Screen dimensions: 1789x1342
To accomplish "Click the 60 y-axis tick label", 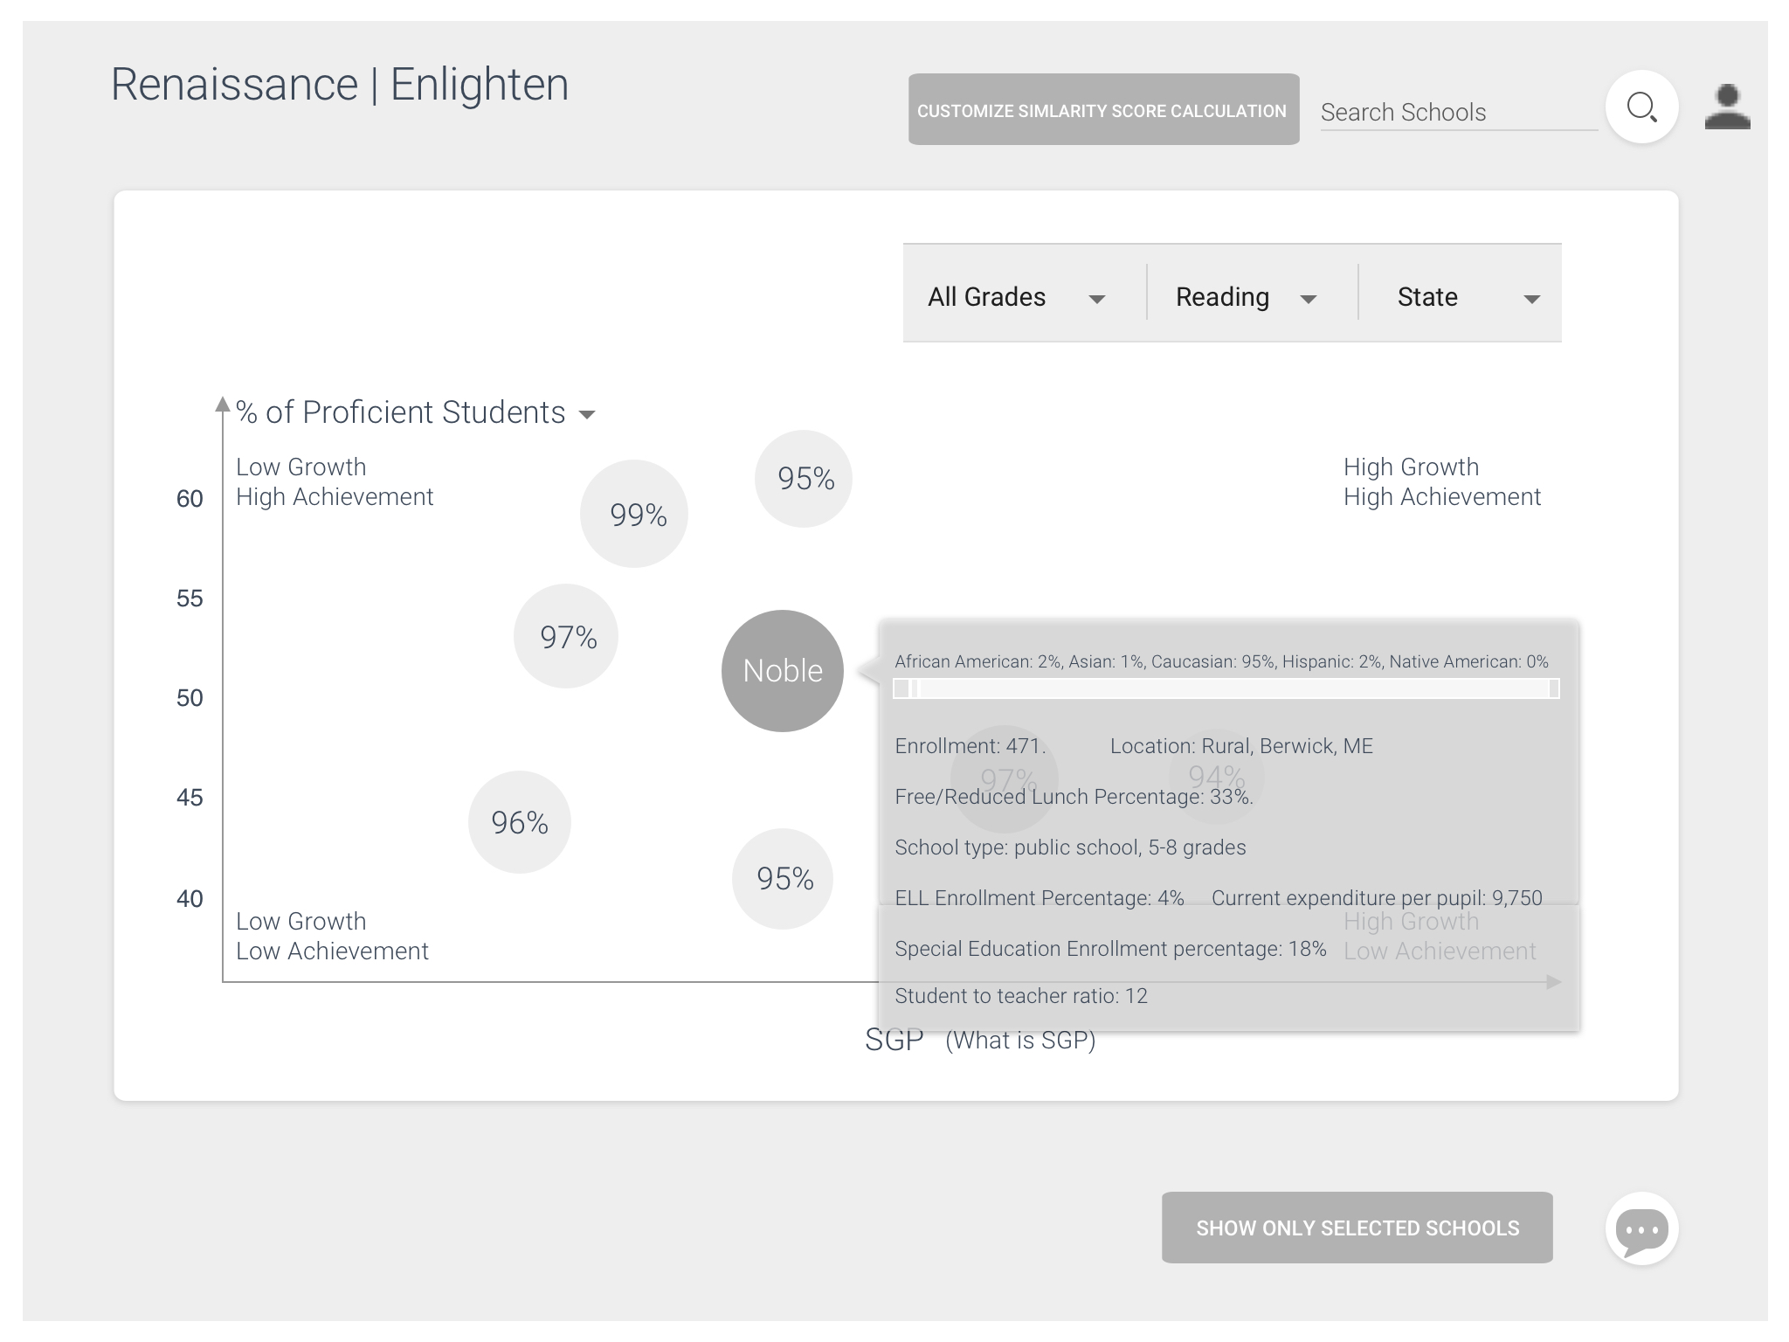I will point(190,499).
